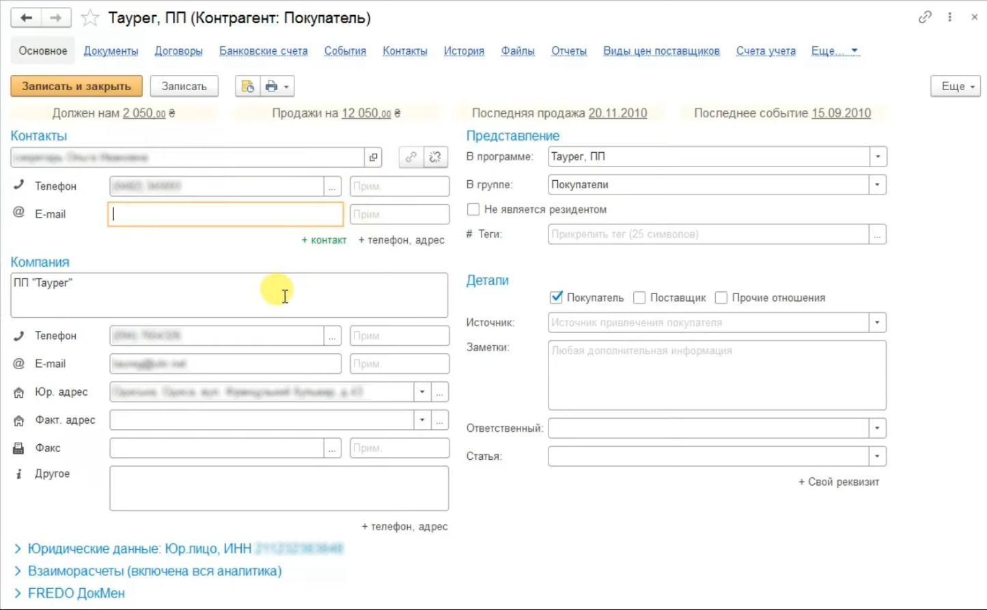
Task: Go back with the left arrow button
Action: 26,18
